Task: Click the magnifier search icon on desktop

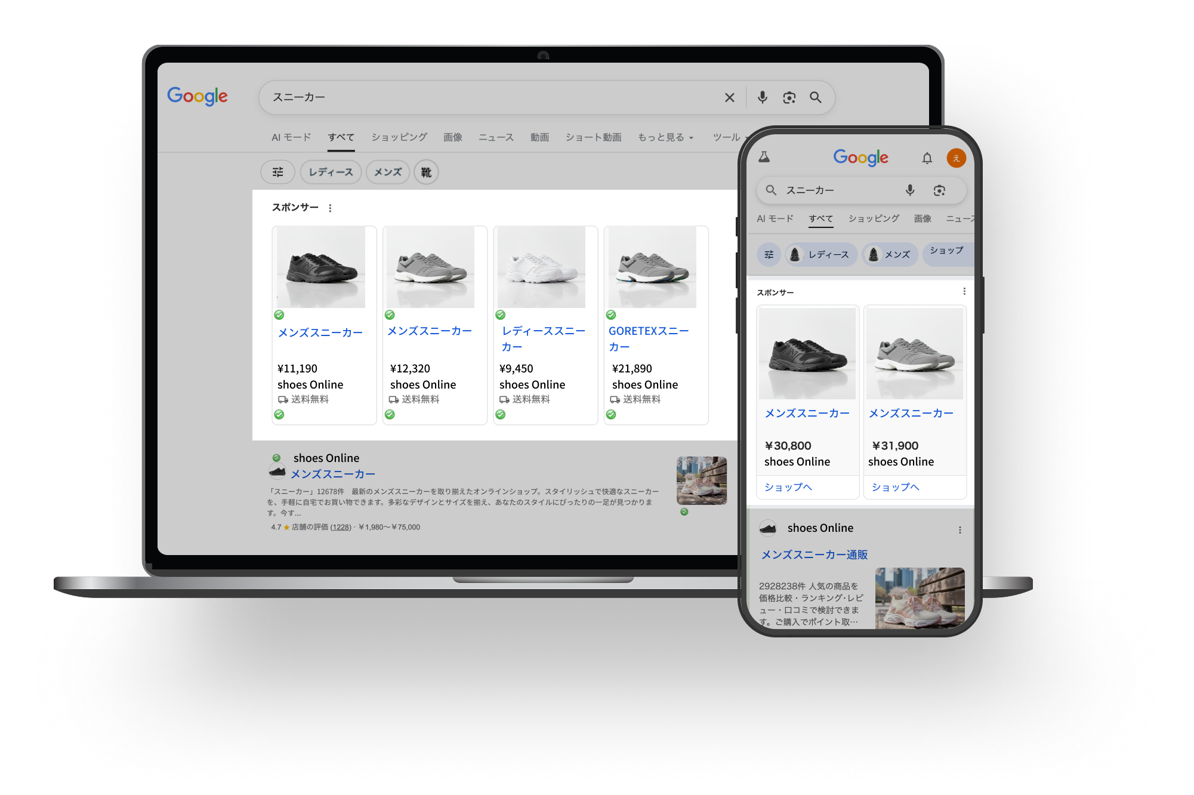Action: click(x=816, y=97)
